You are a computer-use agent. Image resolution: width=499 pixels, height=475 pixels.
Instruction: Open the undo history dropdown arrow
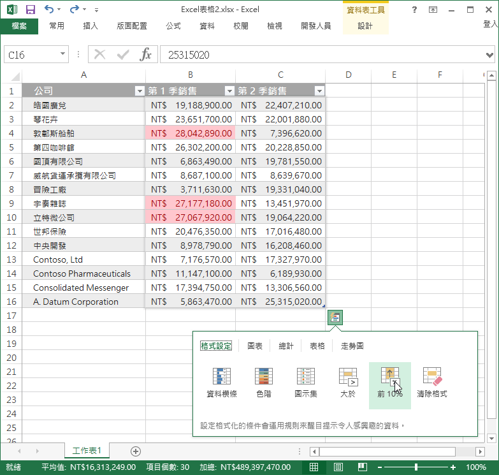59,10
